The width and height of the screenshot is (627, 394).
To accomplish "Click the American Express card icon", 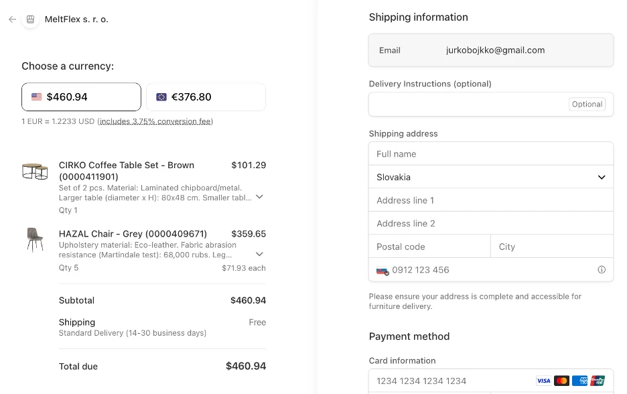I will coord(580,381).
